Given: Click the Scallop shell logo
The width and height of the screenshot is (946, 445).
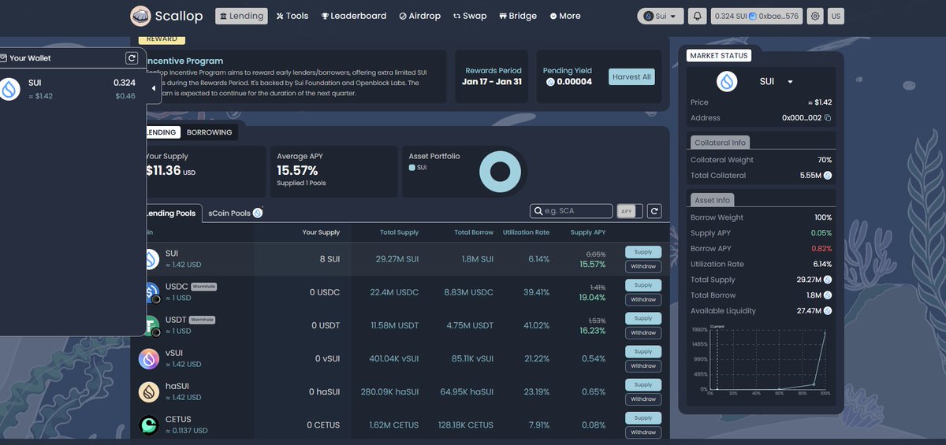Looking at the screenshot, I should coord(141,16).
